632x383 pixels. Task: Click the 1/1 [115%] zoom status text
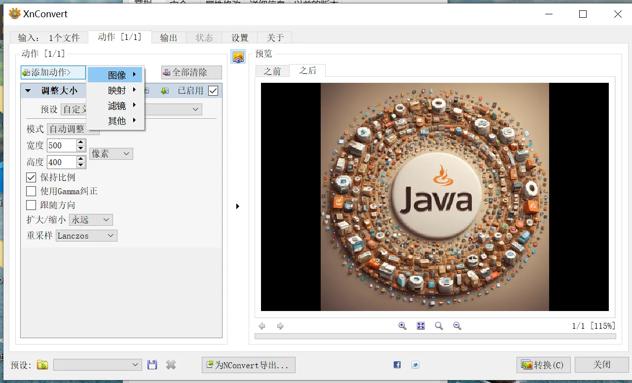594,326
